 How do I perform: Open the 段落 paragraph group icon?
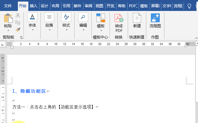click(x=49, y=17)
